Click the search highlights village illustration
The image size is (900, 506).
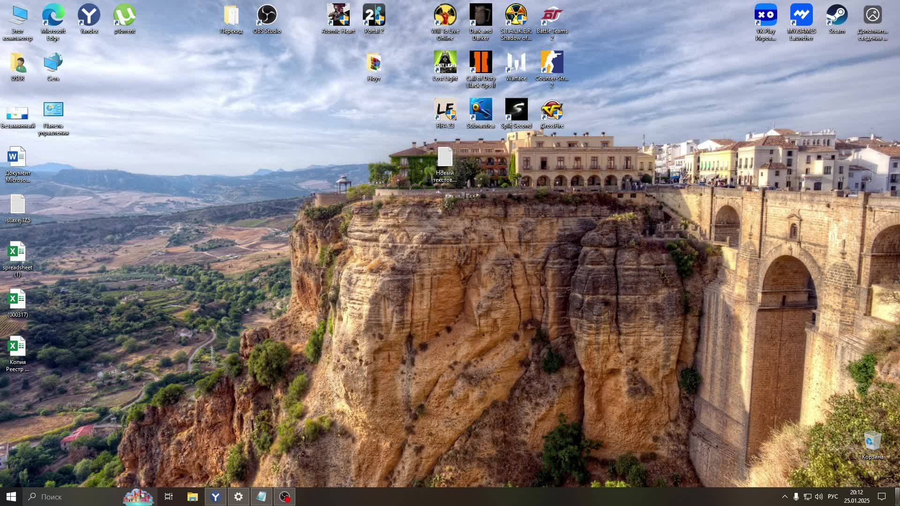[x=138, y=497]
